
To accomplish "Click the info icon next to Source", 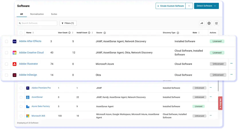I will pyautogui.click(x=105, y=33).
